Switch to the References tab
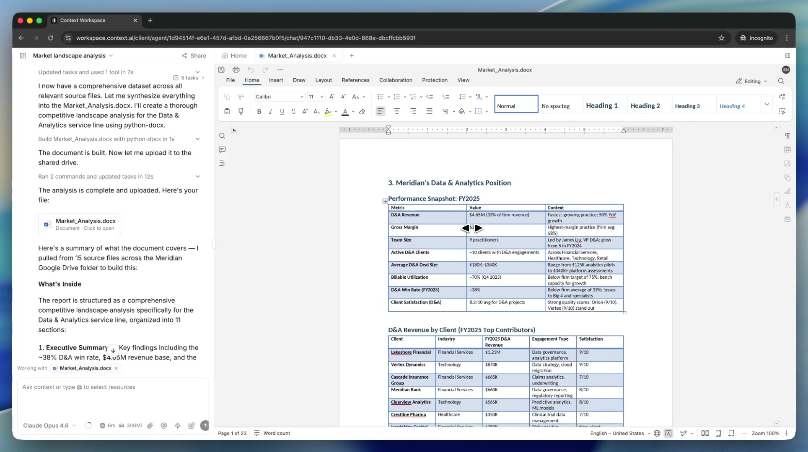Image resolution: width=808 pixels, height=452 pixels. (355, 80)
